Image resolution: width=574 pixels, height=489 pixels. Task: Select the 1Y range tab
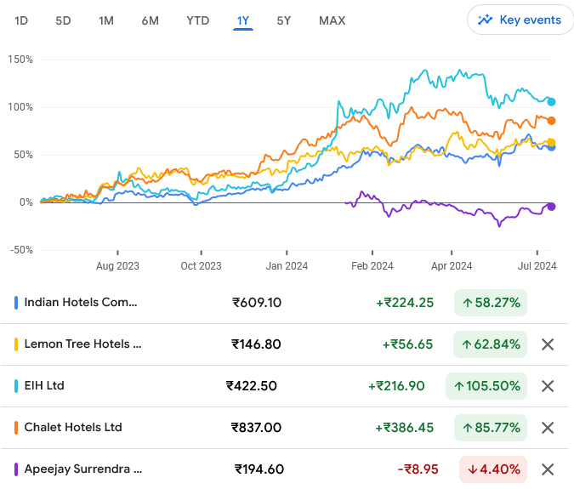243,20
